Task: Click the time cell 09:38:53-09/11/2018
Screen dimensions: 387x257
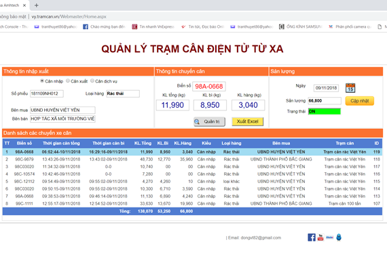Action: coord(61,196)
